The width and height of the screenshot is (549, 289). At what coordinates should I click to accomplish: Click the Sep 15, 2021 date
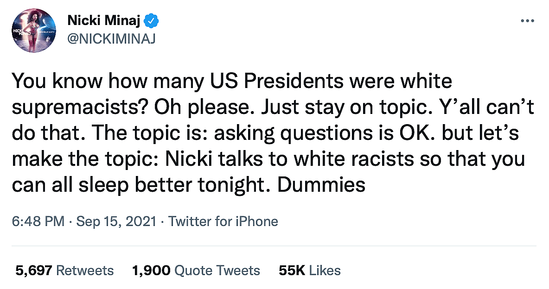point(116,221)
